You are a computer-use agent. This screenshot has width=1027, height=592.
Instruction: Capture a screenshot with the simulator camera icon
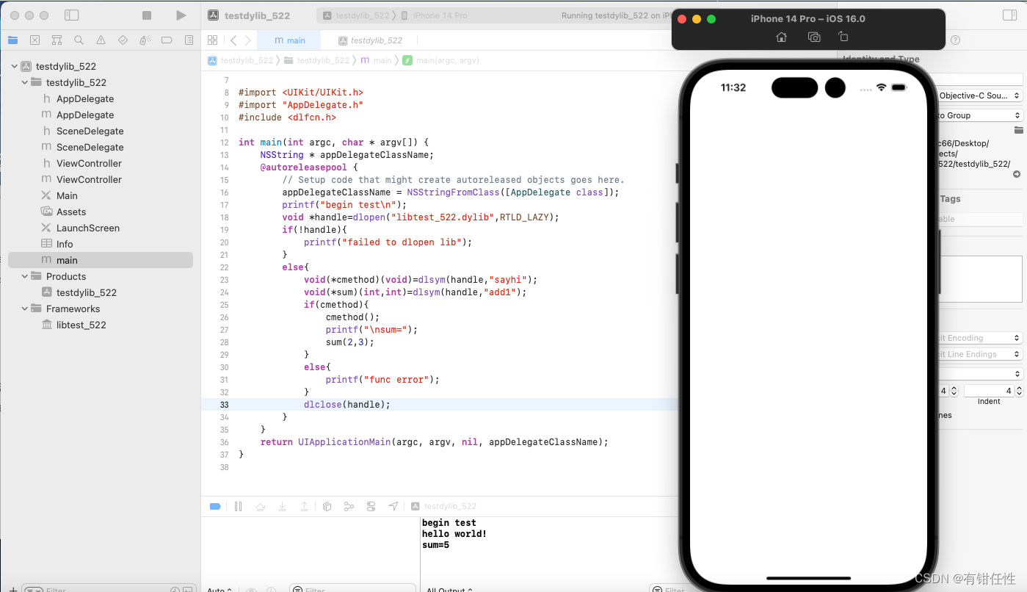(813, 36)
